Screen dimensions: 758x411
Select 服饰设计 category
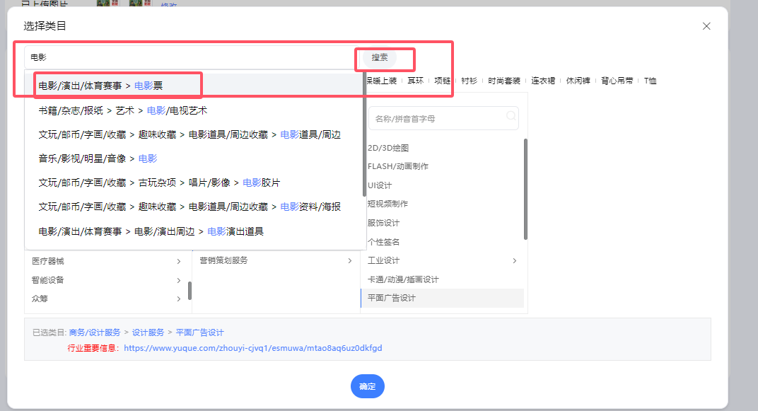[x=443, y=223]
